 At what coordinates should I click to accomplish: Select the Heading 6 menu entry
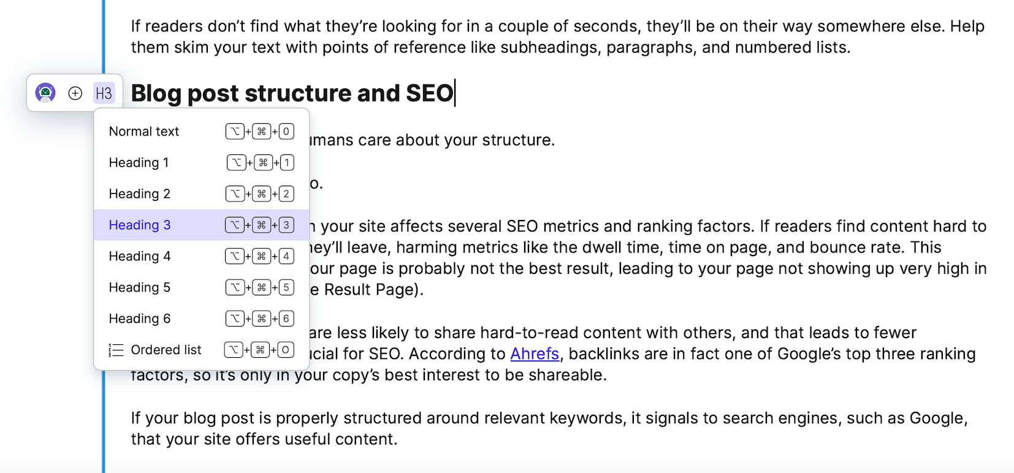tap(140, 319)
